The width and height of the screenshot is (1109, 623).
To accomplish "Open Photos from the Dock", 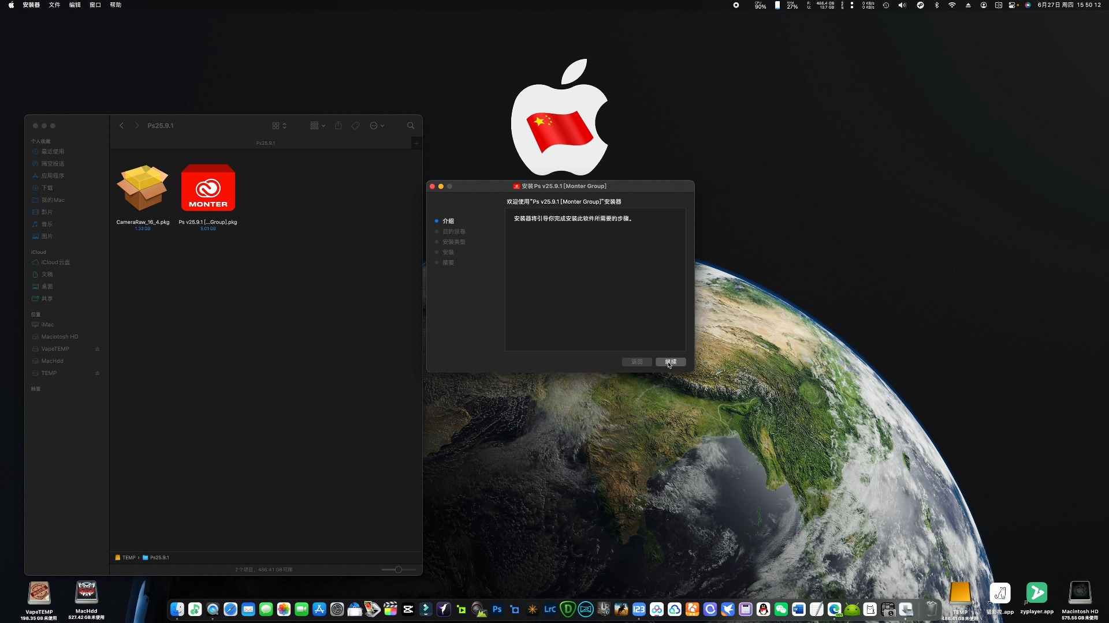I will point(284,609).
